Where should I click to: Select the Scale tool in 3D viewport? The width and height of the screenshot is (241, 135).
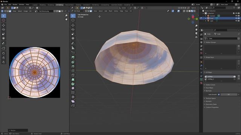tap(73, 34)
